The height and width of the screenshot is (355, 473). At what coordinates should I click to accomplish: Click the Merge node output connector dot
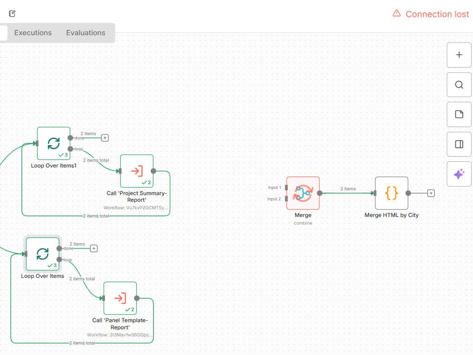320,194
